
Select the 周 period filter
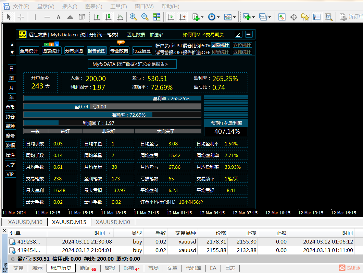click(x=12, y=78)
